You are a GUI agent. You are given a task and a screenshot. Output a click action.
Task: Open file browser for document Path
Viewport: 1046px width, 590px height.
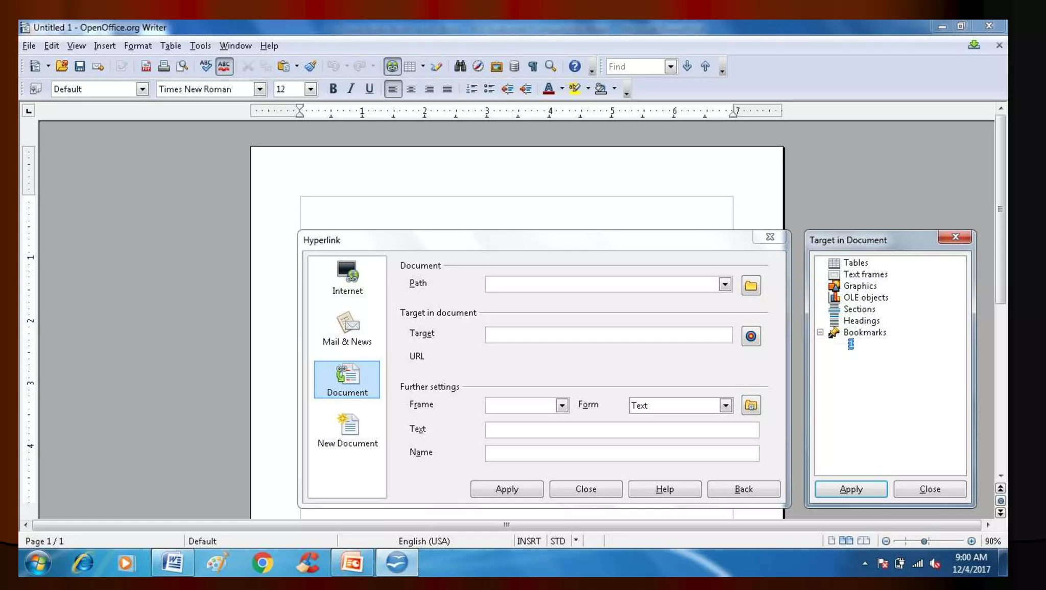(750, 286)
